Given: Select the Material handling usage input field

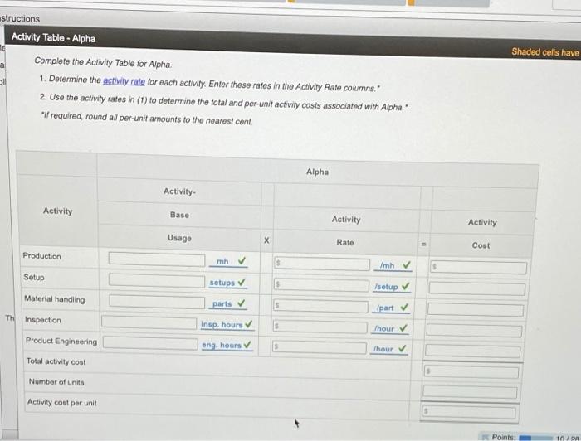Looking at the screenshot, I should tap(157, 302).
